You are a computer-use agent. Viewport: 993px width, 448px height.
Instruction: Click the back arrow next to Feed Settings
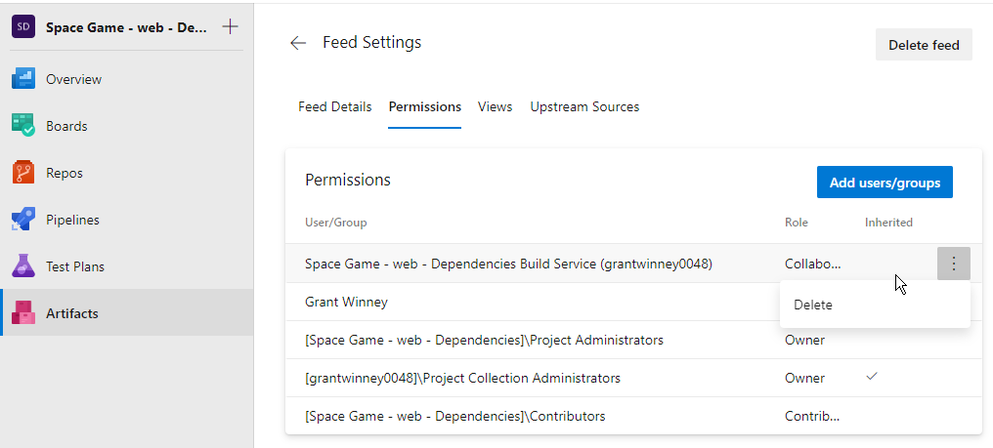298,43
